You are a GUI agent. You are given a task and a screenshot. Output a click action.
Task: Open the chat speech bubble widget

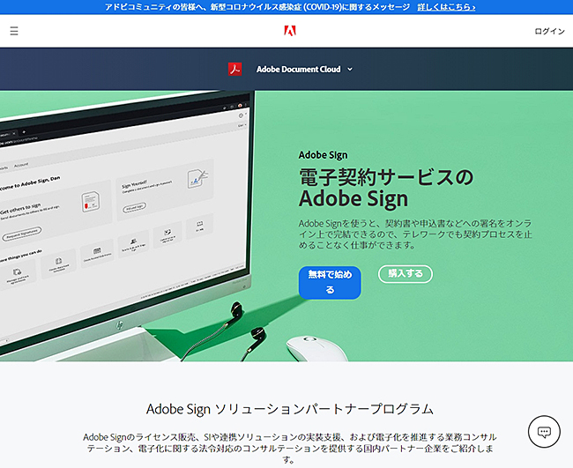click(x=544, y=432)
